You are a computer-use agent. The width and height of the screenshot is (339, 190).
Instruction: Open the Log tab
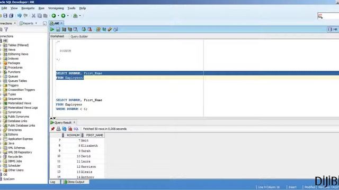coord(53,182)
